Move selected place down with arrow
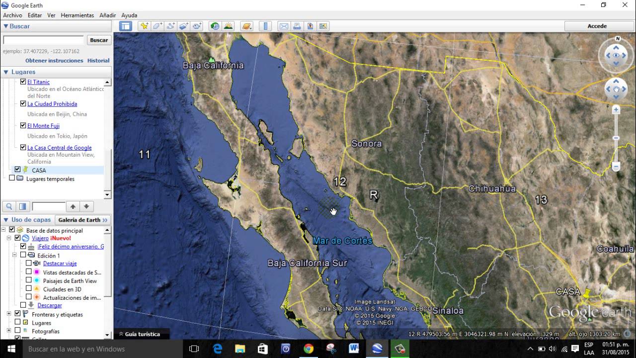Image resolution: width=636 pixels, height=358 pixels. pos(86,206)
